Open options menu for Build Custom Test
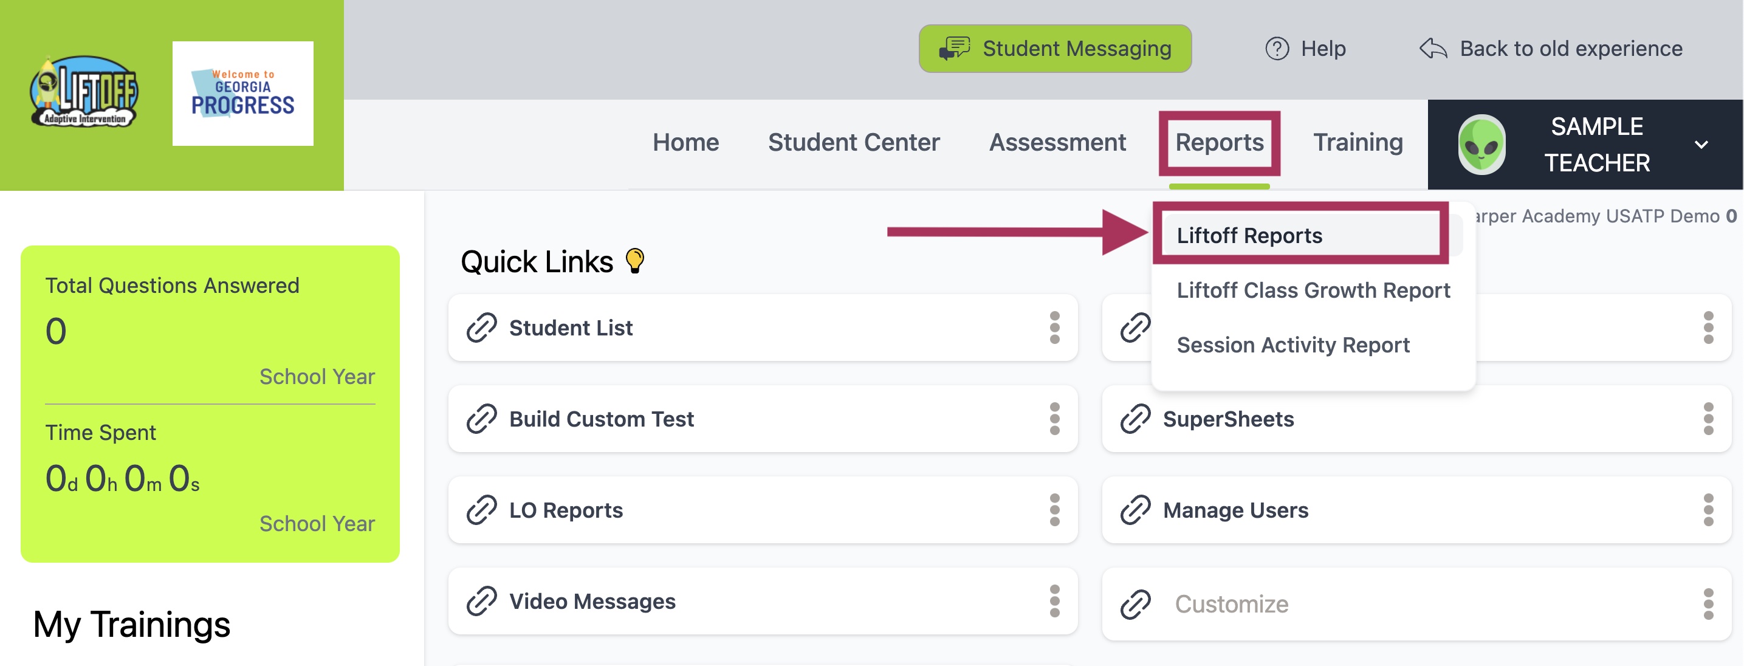 [1054, 419]
